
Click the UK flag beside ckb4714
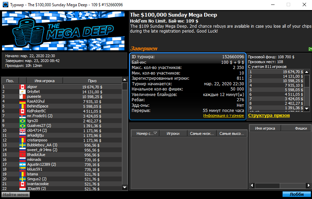[23, 130]
